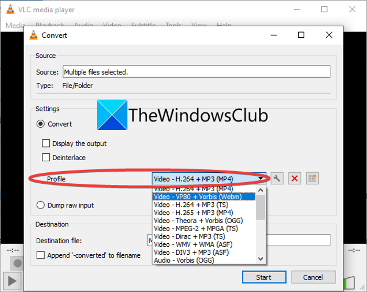The width and height of the screenshot is (367, 292).
Task: Choose Video - WMV + WMA (ASF)
Action: click(204, 244)
